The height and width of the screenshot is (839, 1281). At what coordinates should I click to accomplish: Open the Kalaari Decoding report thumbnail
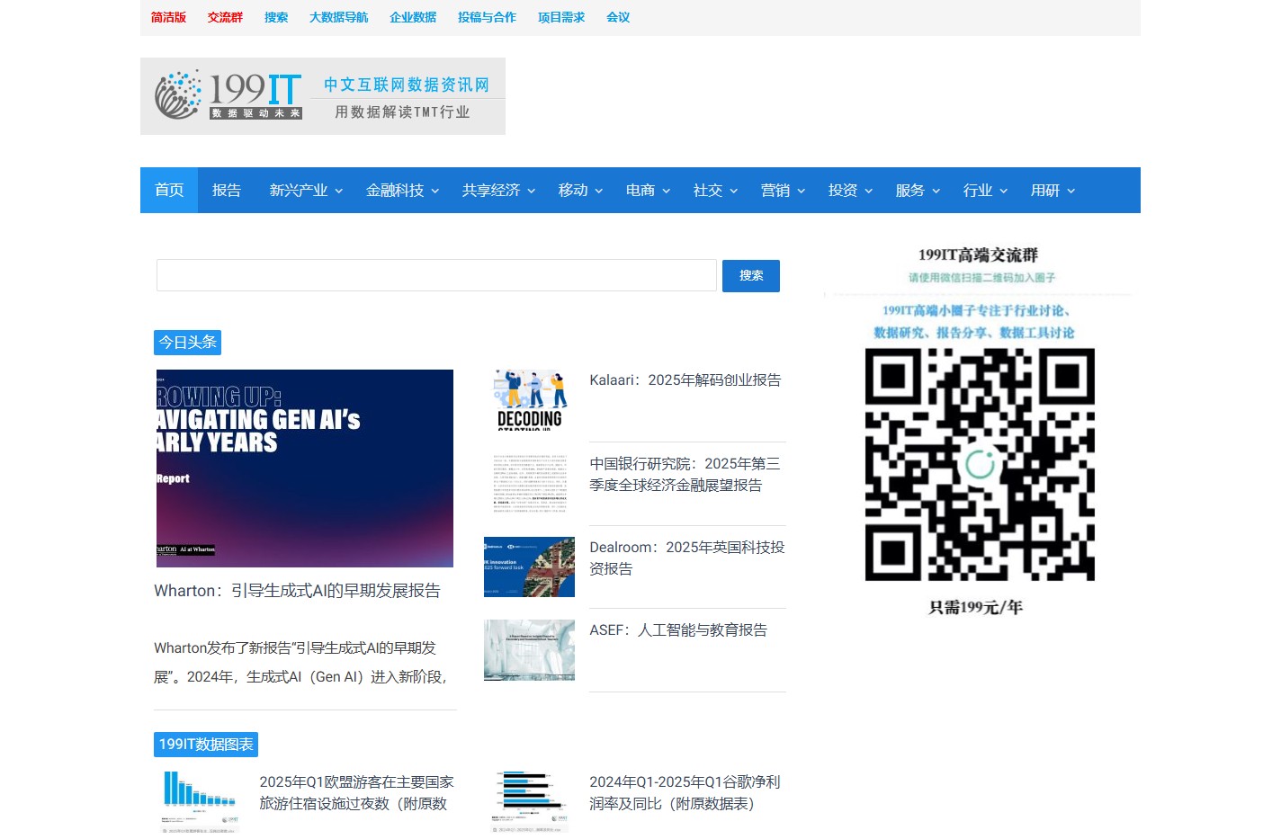[x=529, y=399]
